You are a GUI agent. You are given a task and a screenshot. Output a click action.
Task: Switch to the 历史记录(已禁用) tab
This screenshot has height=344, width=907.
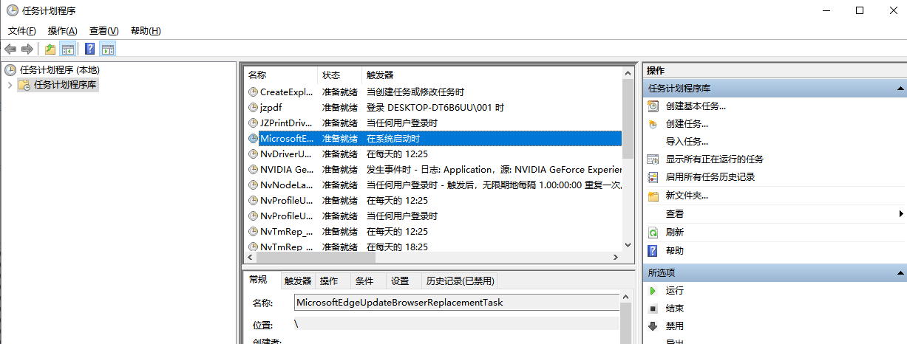[460, 281]
